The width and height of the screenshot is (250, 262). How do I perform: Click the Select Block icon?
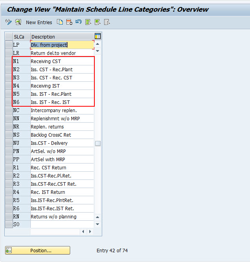[x=98, y=22]
